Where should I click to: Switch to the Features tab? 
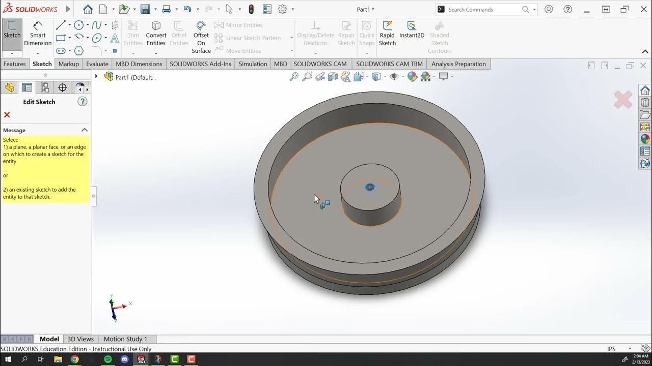click(15, 64)
